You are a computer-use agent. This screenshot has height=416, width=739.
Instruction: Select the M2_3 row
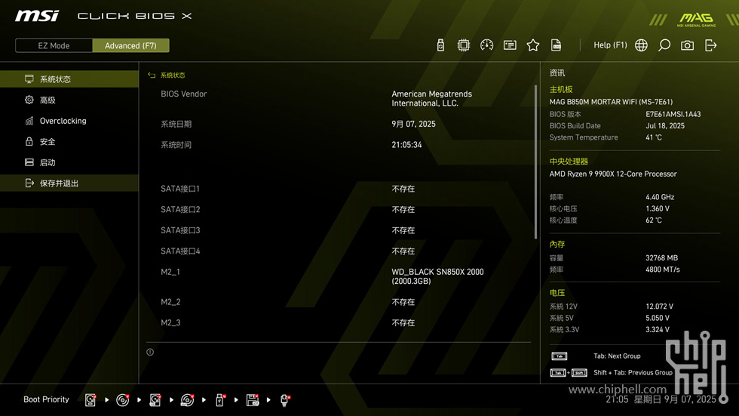339,322
